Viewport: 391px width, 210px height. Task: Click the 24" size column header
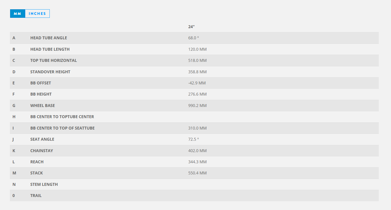tap(192, 27)
